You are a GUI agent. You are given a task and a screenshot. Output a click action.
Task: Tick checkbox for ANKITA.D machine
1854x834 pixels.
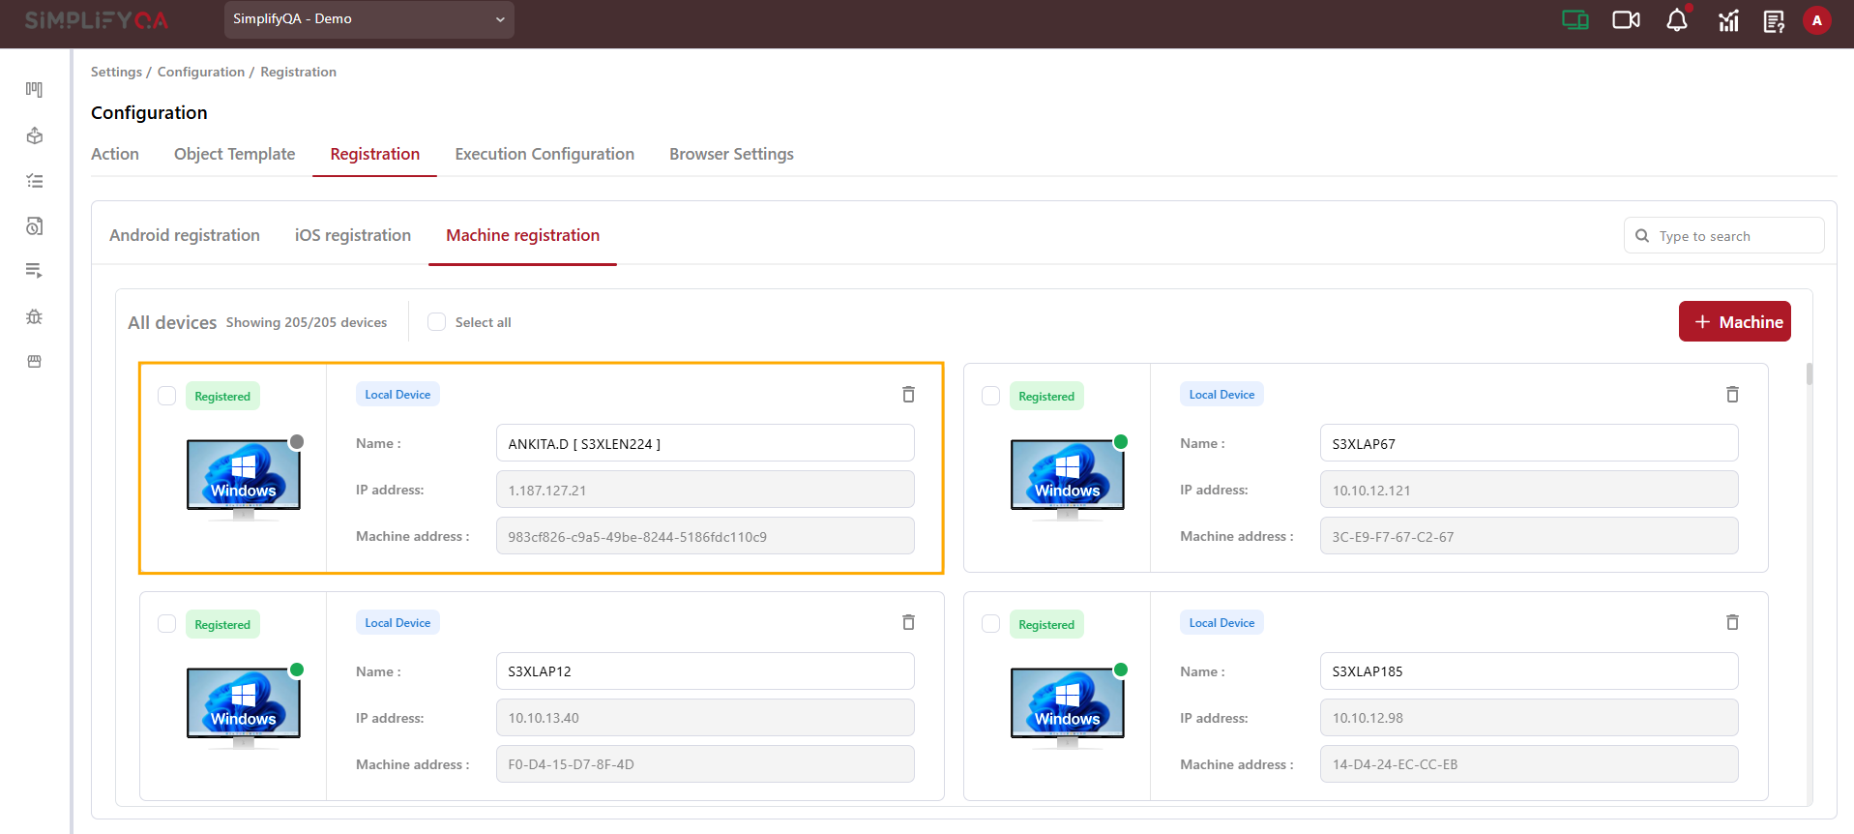pyautogui.click(x=166, y=396)
